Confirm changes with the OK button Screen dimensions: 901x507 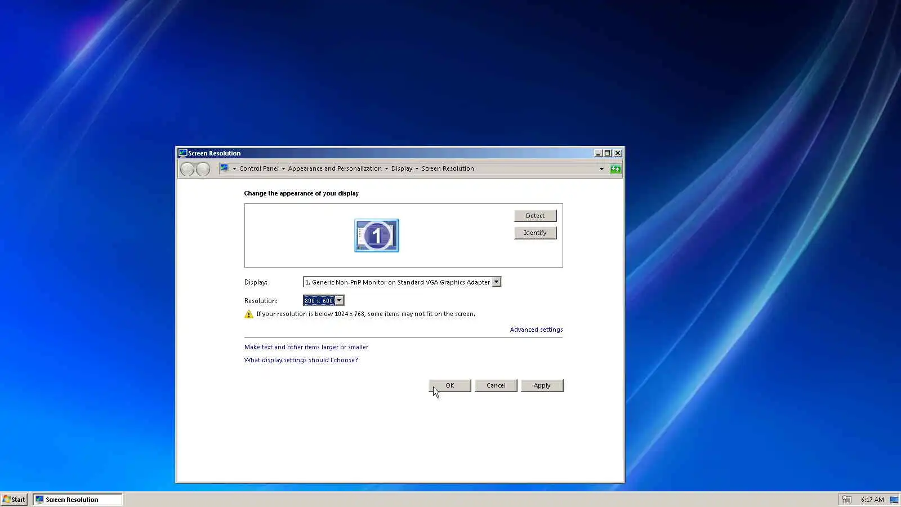point(450,385)
